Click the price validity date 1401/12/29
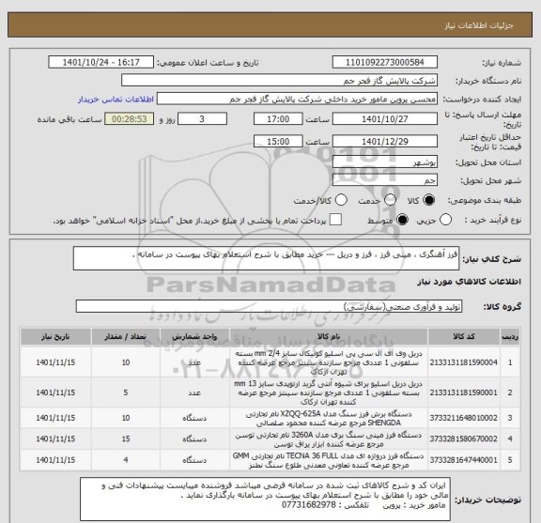The image size is (541, 523). tap(385, 142)
